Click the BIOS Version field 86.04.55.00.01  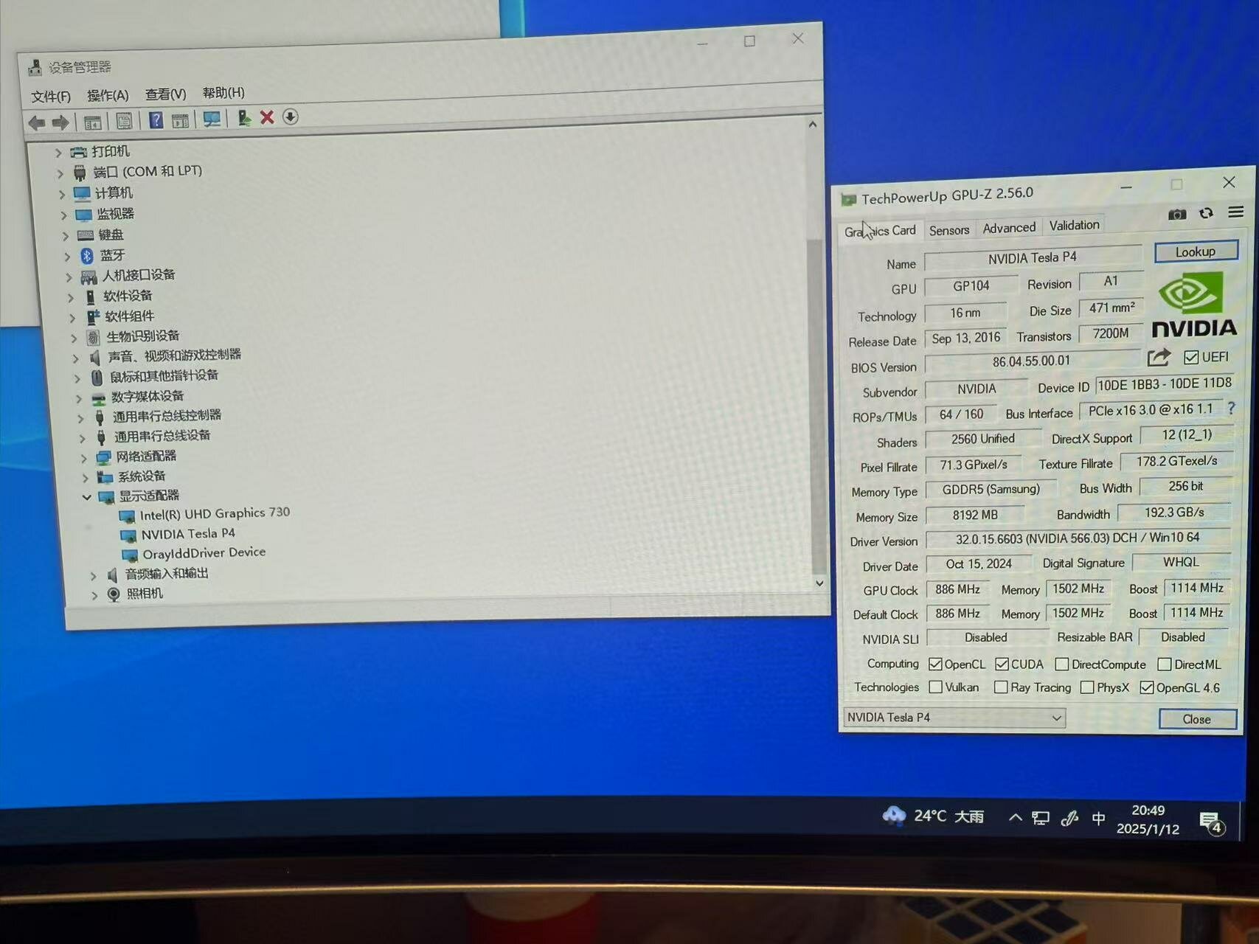(x=1031, y=361)
